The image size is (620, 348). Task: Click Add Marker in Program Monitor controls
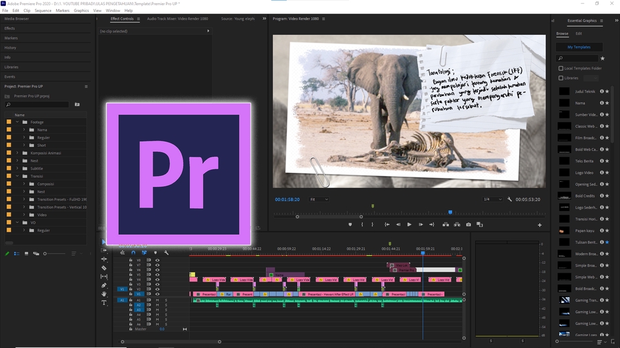pos(350,224)
